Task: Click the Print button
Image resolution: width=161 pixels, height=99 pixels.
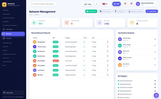Action: pos(116,4)
